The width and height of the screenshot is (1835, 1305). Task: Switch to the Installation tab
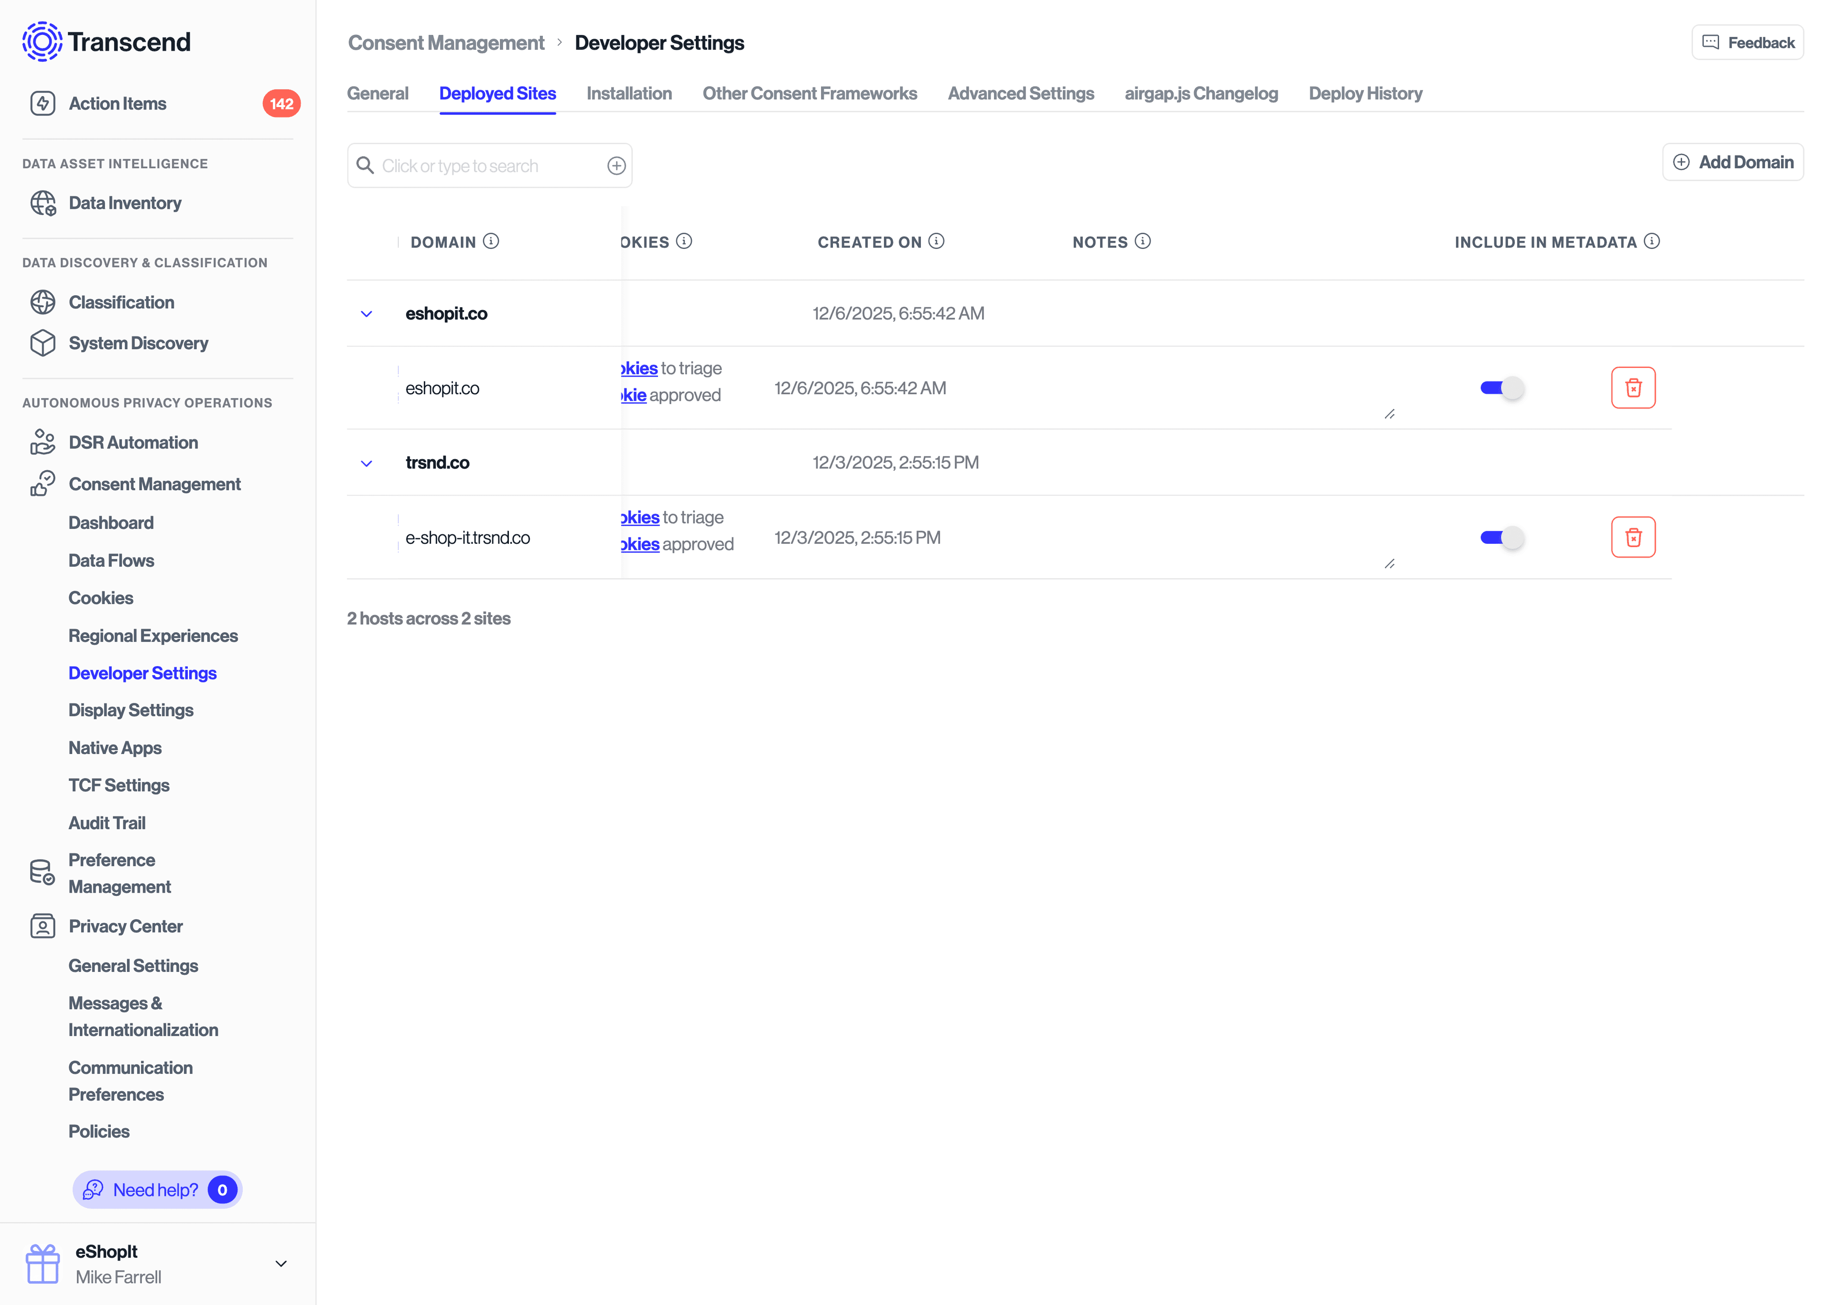point(629,93)
